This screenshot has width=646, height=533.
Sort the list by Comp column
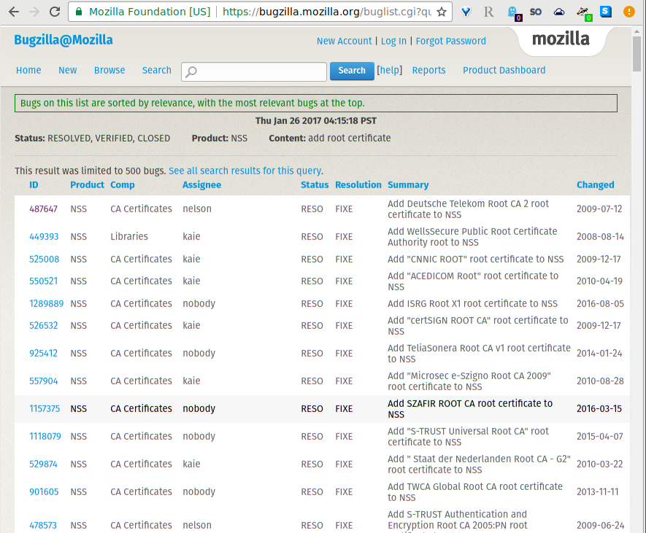click(x=123, y=185)
